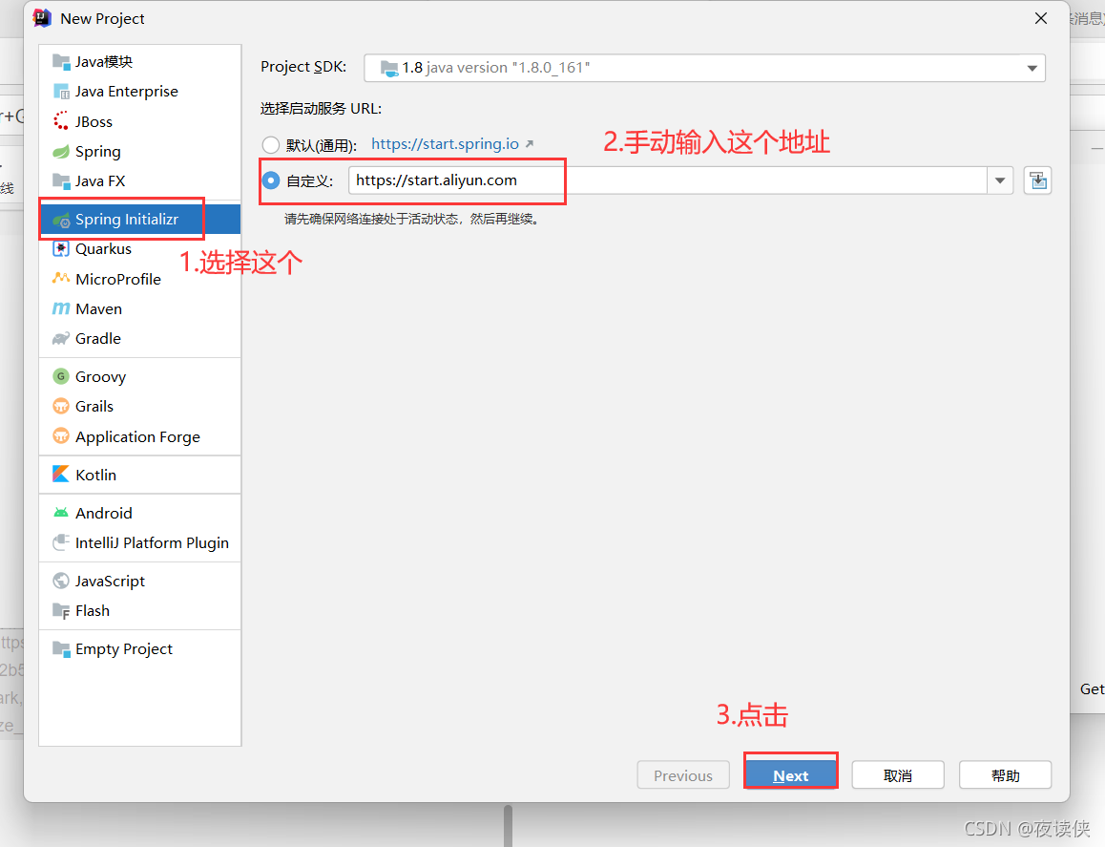This screenshot has width=1105, height=847.
Task: Click the Android robot icon
Action: click(61, 513)
